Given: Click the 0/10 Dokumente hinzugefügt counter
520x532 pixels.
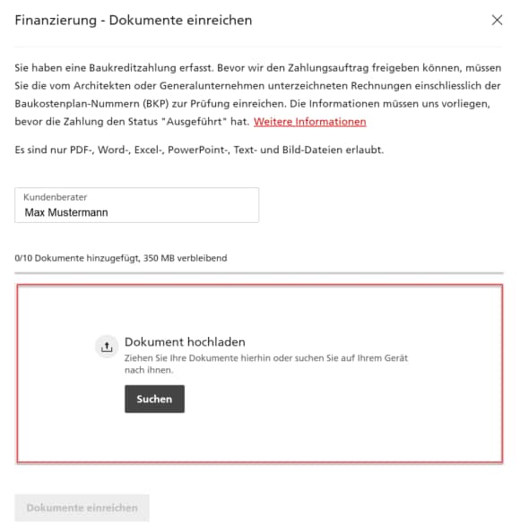Looking at the screenshot, I should pyautogui.click(x=77, y=258).
